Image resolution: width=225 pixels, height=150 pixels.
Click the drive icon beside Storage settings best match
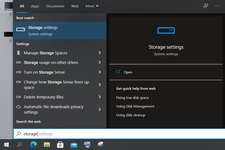pos(20,29)
